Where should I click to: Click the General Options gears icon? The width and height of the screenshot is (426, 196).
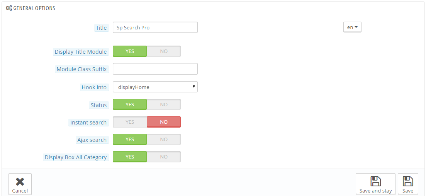[x=9, y=8]
